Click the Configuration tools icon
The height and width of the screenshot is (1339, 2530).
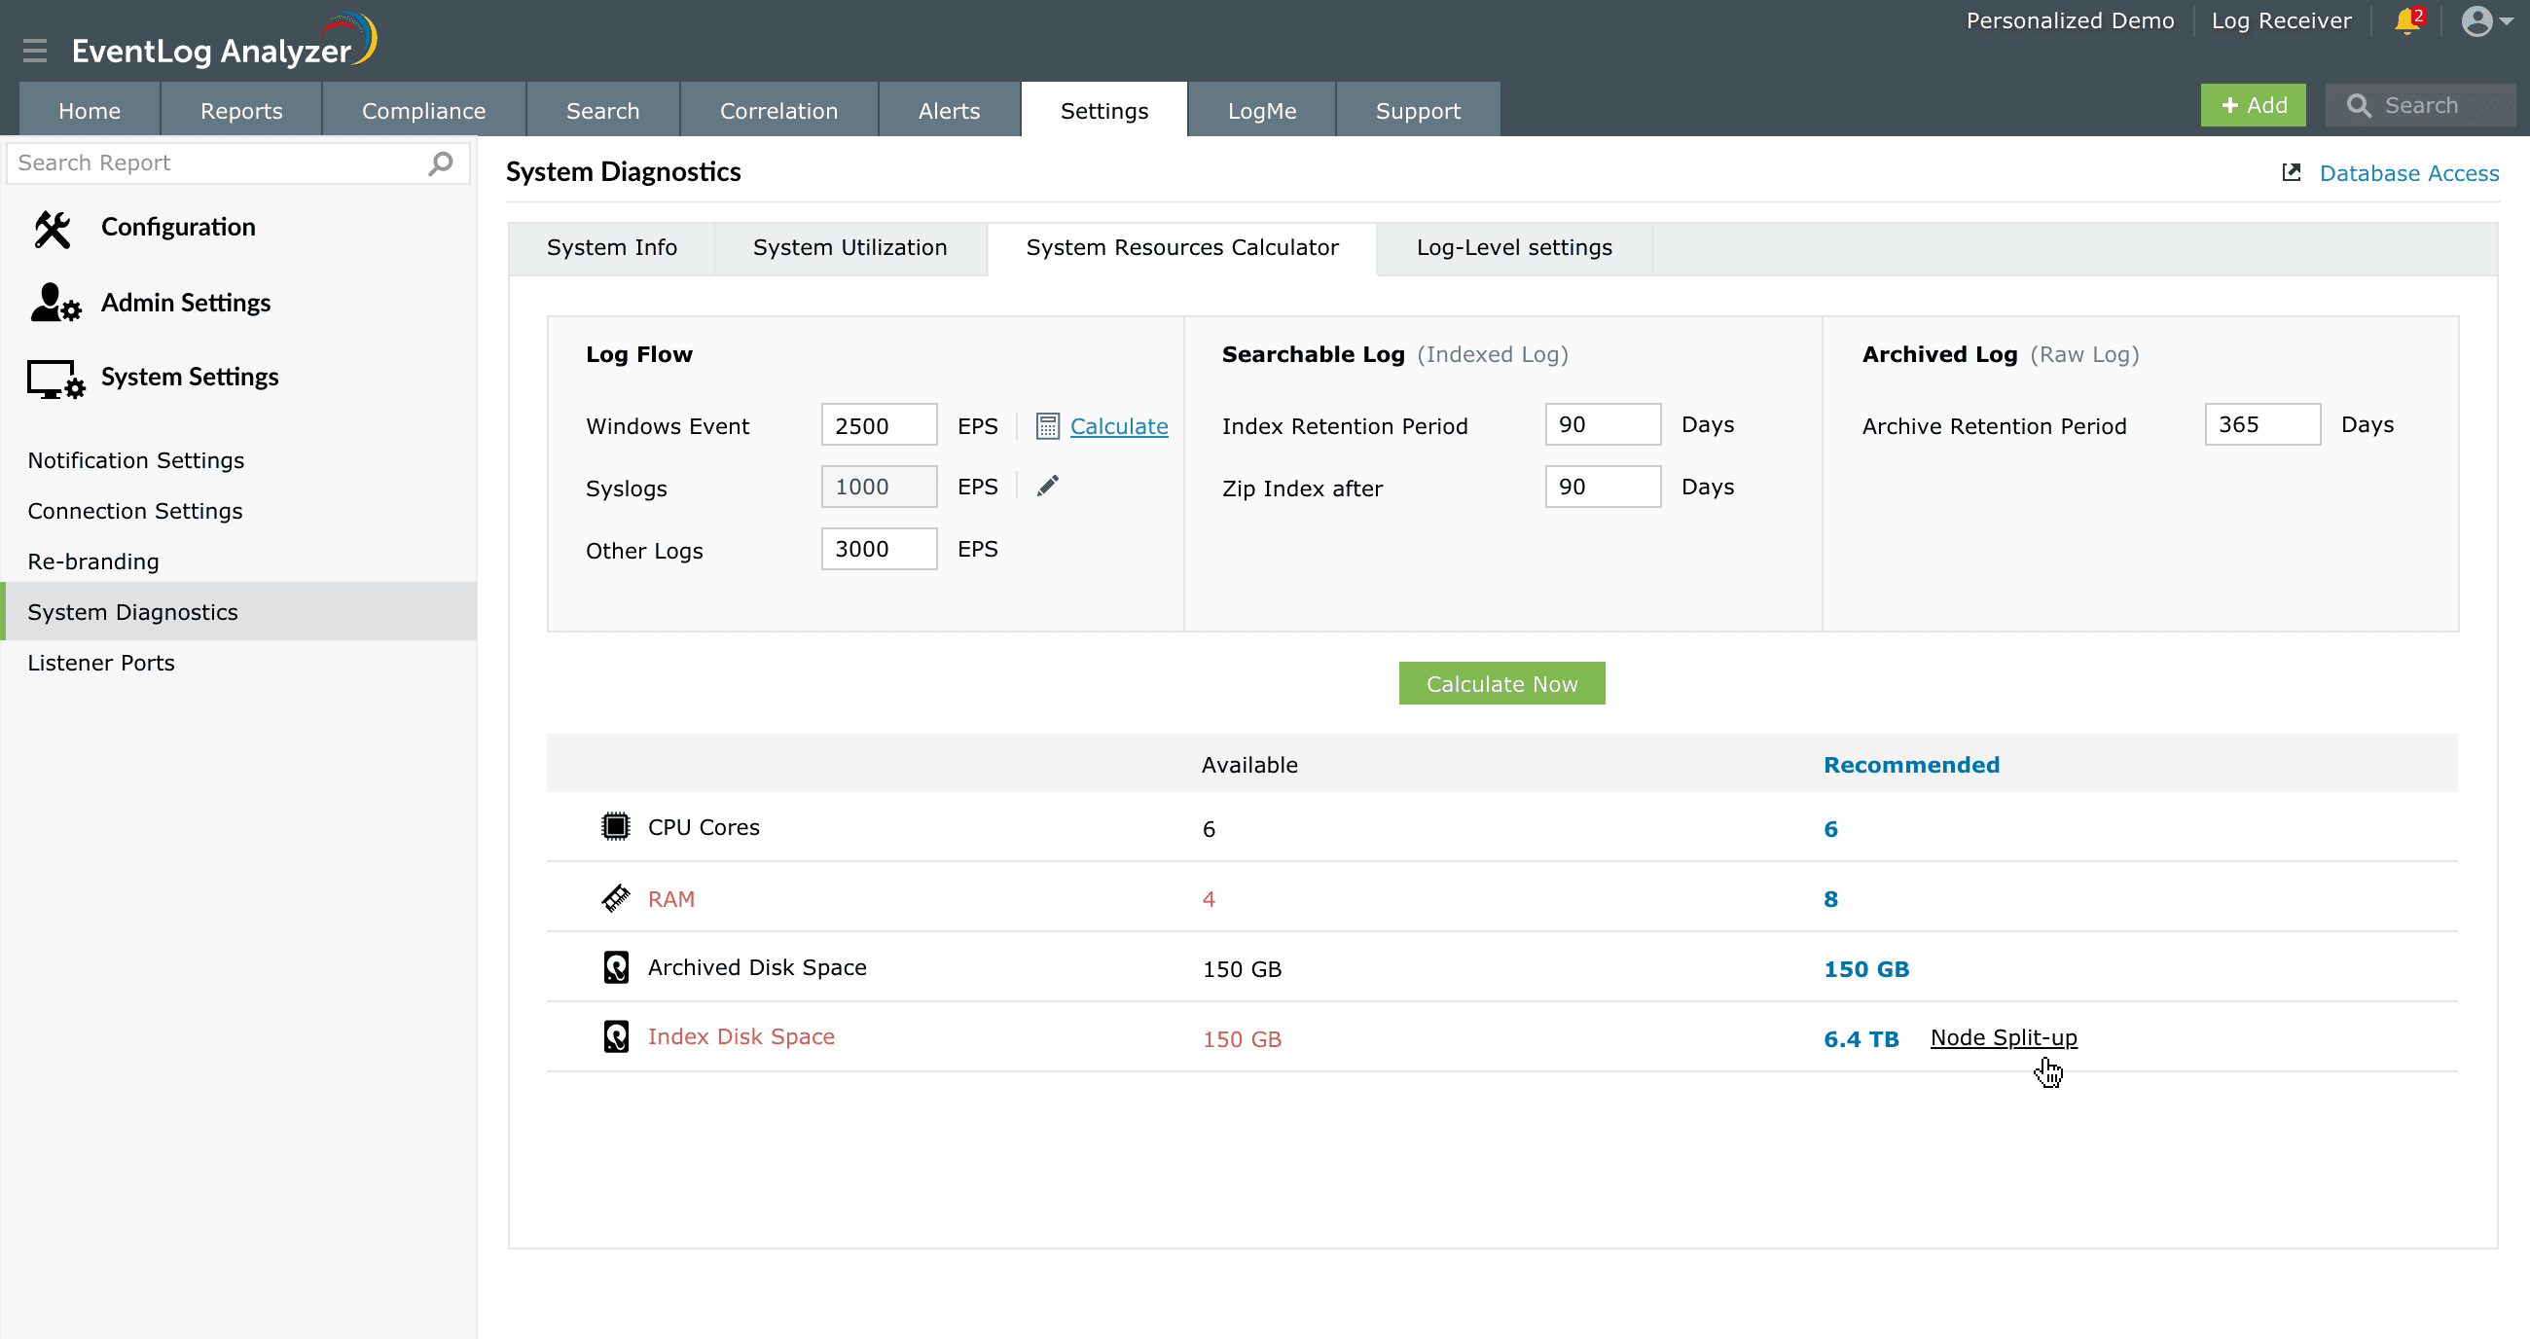[52, 229]
